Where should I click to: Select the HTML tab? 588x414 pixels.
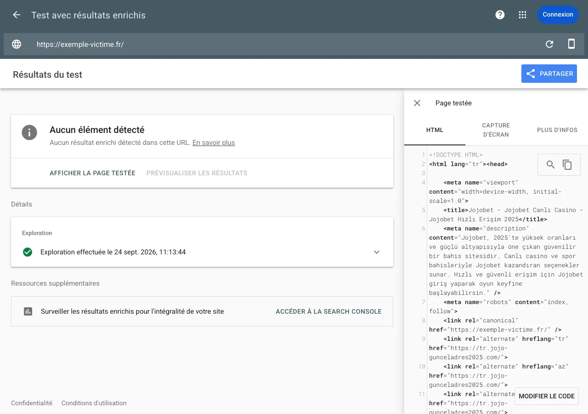[435, 130]
